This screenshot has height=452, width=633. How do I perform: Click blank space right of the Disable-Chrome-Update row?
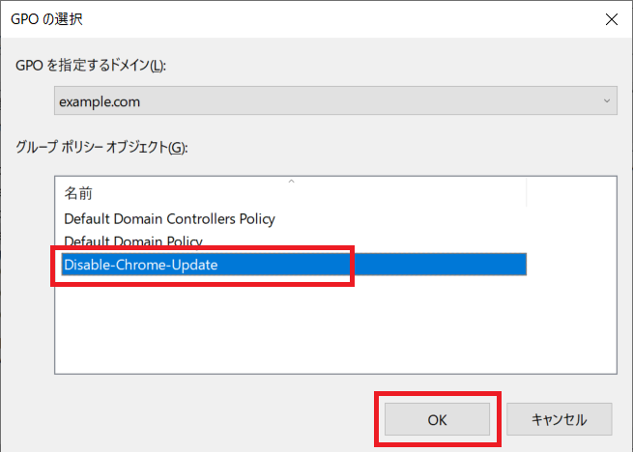[570, 265]
